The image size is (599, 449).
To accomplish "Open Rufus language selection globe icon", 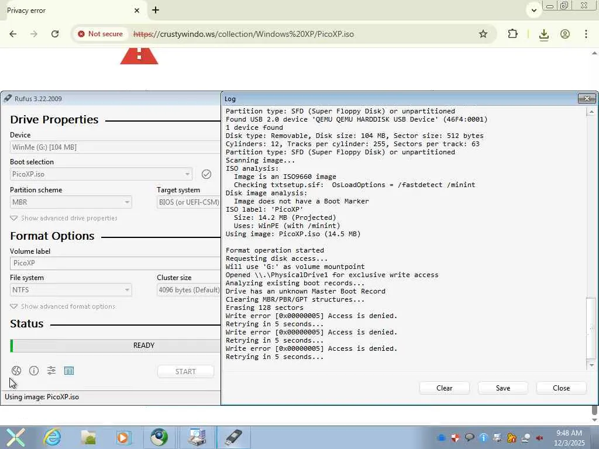I will pyautogui.click(x=16, y=370).
